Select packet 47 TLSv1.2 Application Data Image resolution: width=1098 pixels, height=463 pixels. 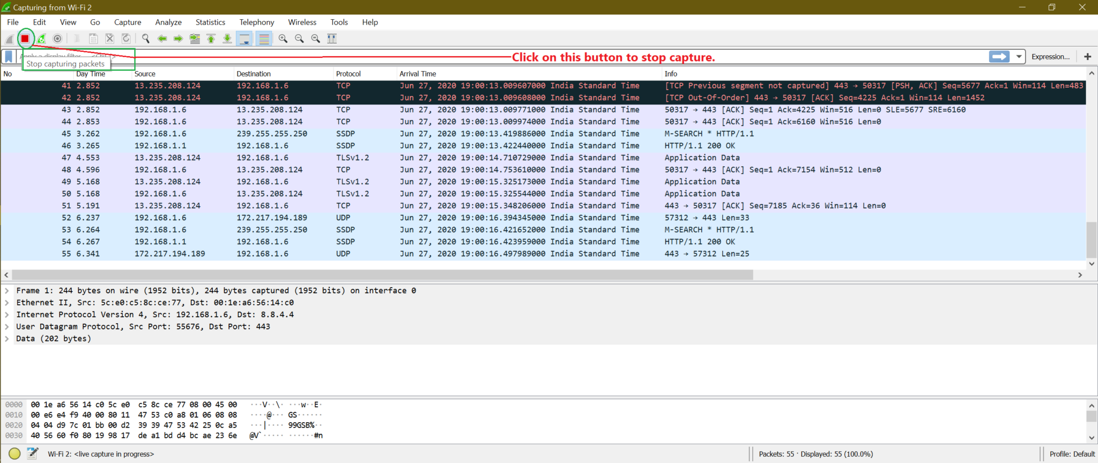pos(543,158)
